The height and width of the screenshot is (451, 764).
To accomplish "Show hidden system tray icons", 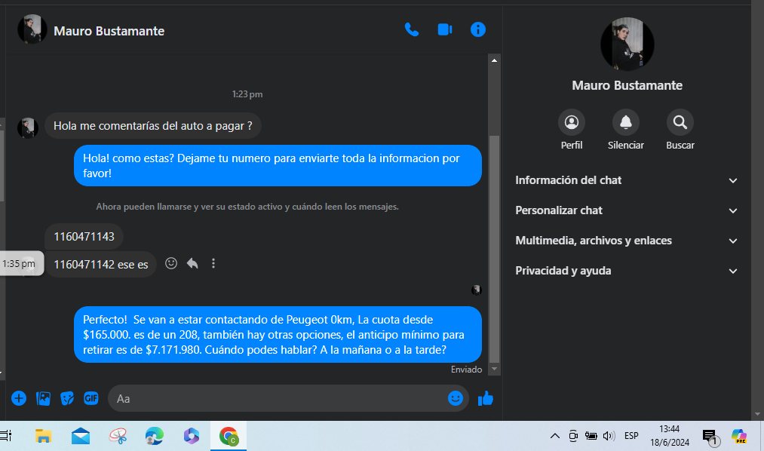I will point(555,436).
